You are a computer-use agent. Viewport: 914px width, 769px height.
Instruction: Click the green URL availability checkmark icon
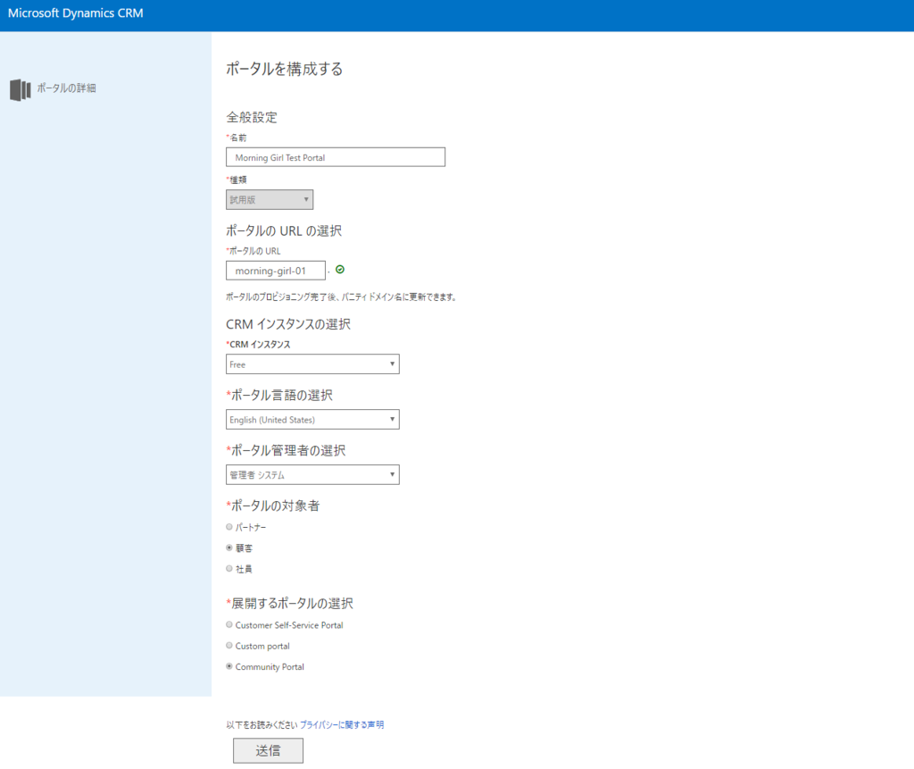tap(340, 270)
